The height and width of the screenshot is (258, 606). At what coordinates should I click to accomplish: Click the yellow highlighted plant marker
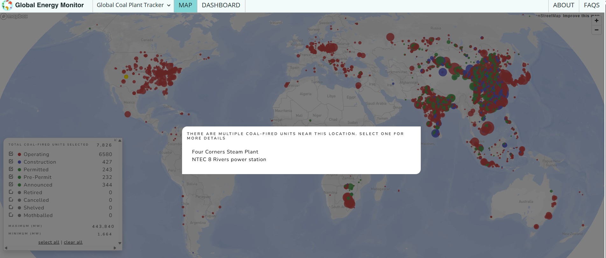click(126, 77)
